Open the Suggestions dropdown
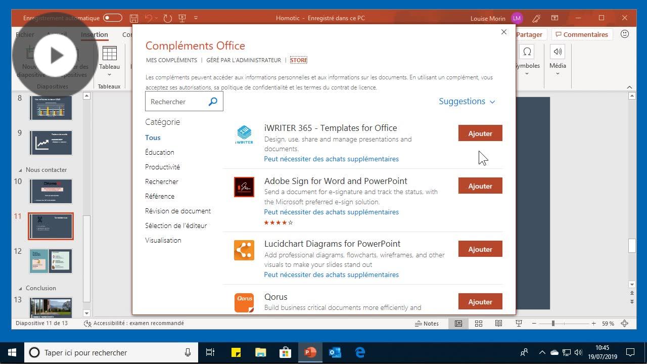Image resolution: width=647 pixels, height=364 pixels. (467, 101)
